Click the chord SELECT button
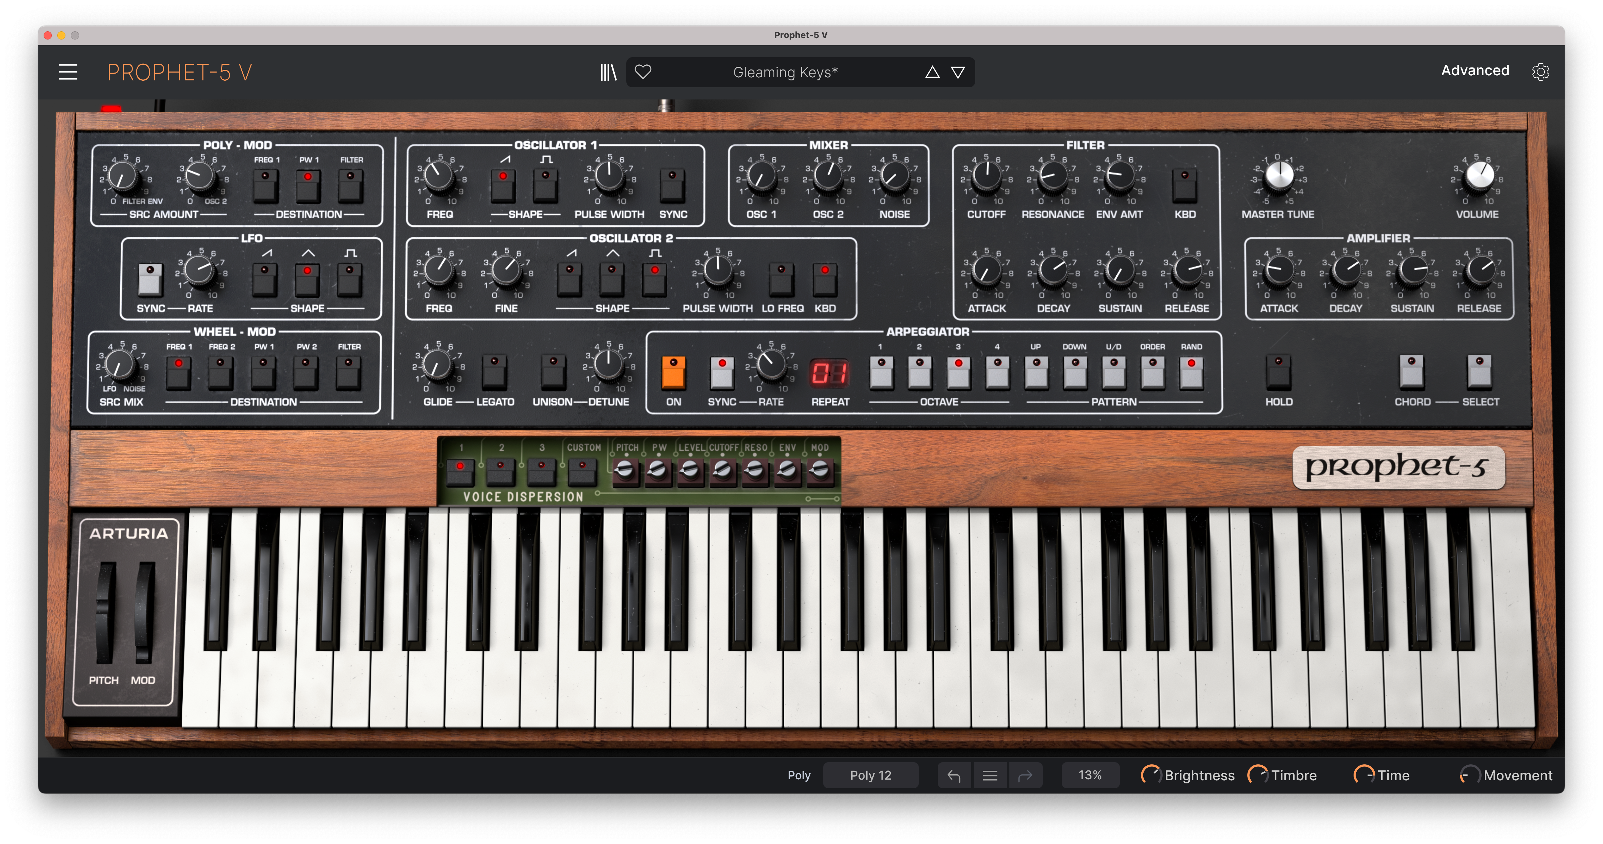 pyautogui.click(x=1479, y=373)
